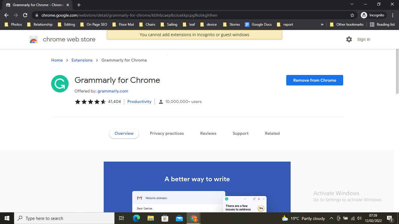Click the Sign in link

click(x=363, y=39)
